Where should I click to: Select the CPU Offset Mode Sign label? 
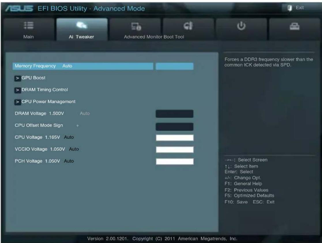point(39,125)
